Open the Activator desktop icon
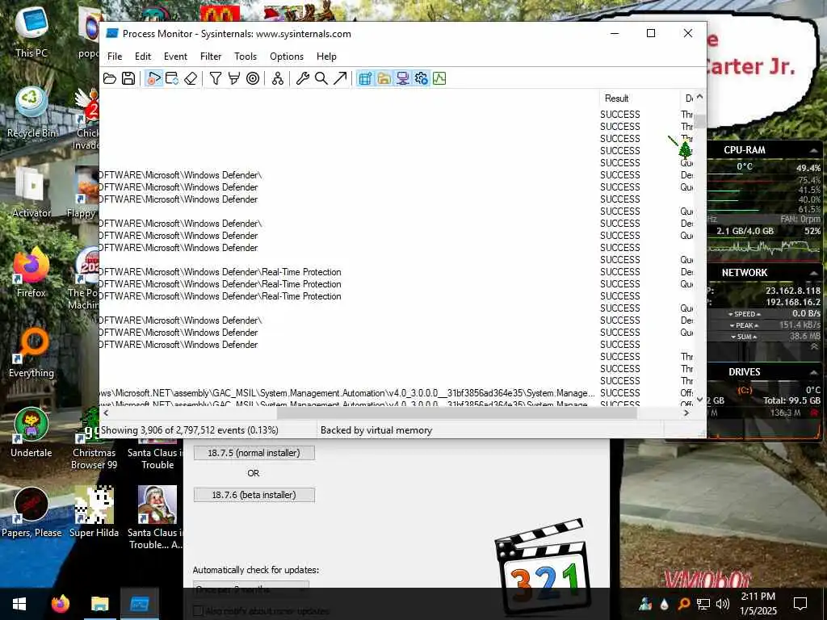Image resolution: width=827 pixels, height=620 pixels. pos(31,192)
